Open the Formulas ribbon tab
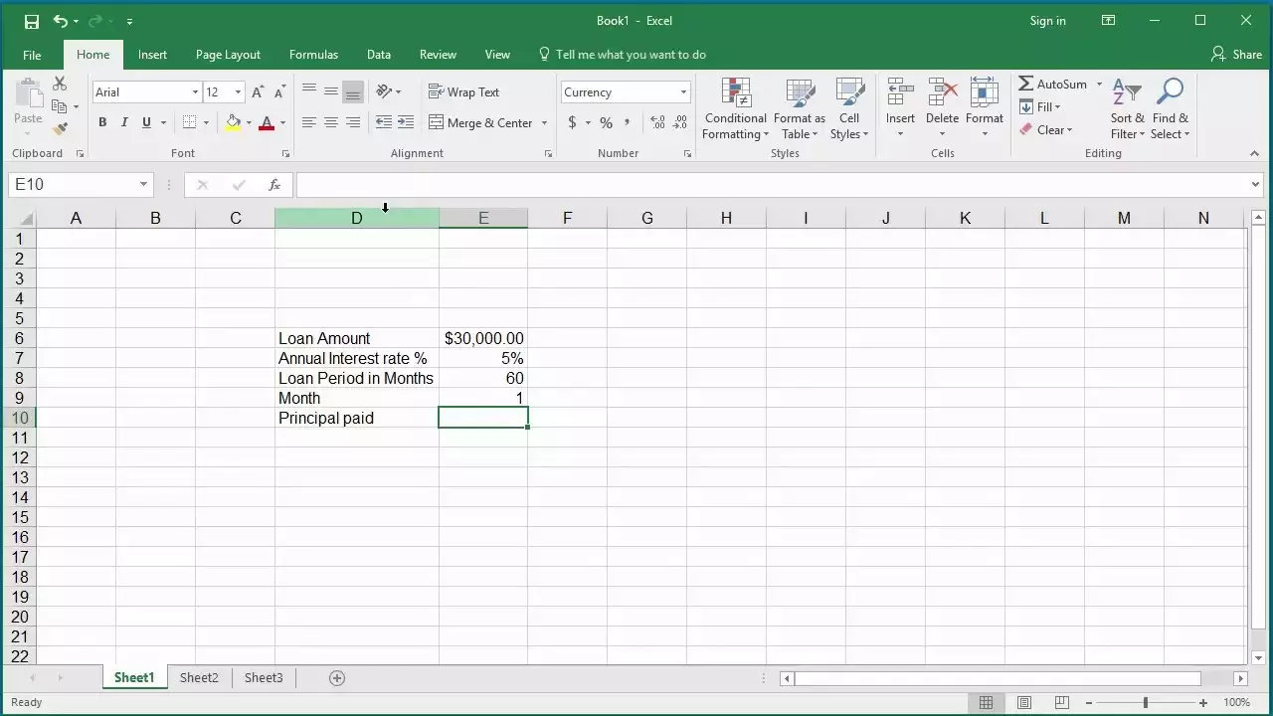 coord(313,55)
